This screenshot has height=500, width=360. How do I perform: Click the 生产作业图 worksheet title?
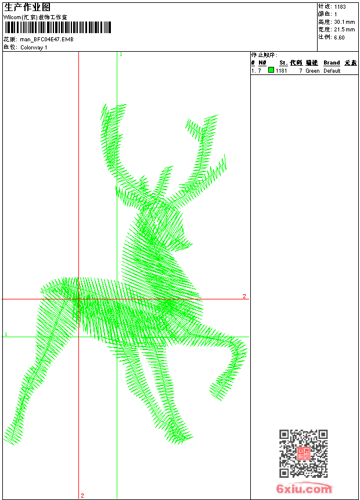(x=27, y=7)
